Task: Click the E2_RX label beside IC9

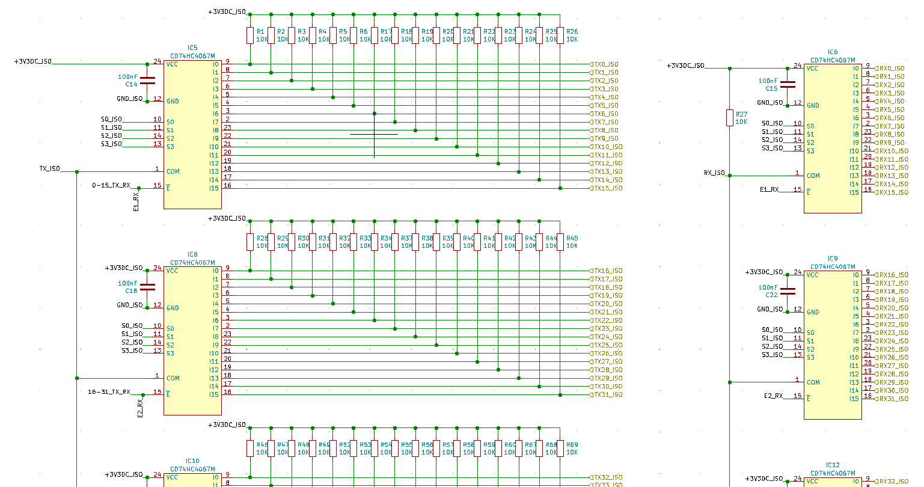Action: (774, 396)
